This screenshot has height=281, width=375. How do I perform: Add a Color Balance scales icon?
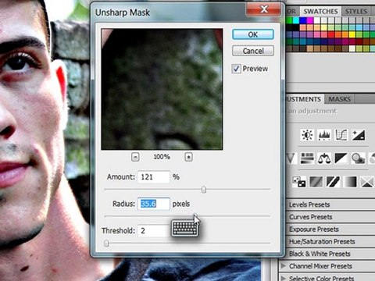[324, 158]
